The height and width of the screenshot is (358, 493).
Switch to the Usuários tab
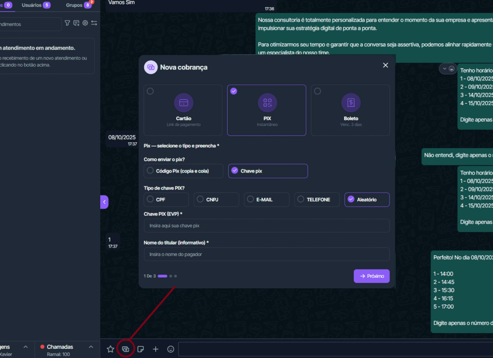coord(36,5)
